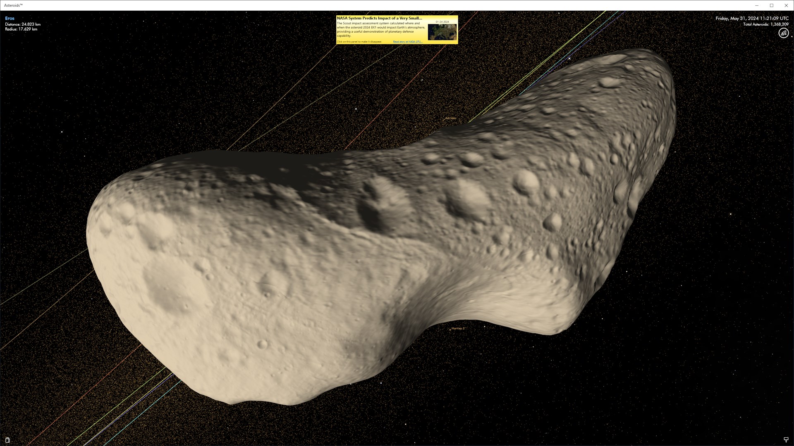Maximize or restore the Asteroids window
The height and width of the screenshot is (446, 794).
click(x=771, y=5)
